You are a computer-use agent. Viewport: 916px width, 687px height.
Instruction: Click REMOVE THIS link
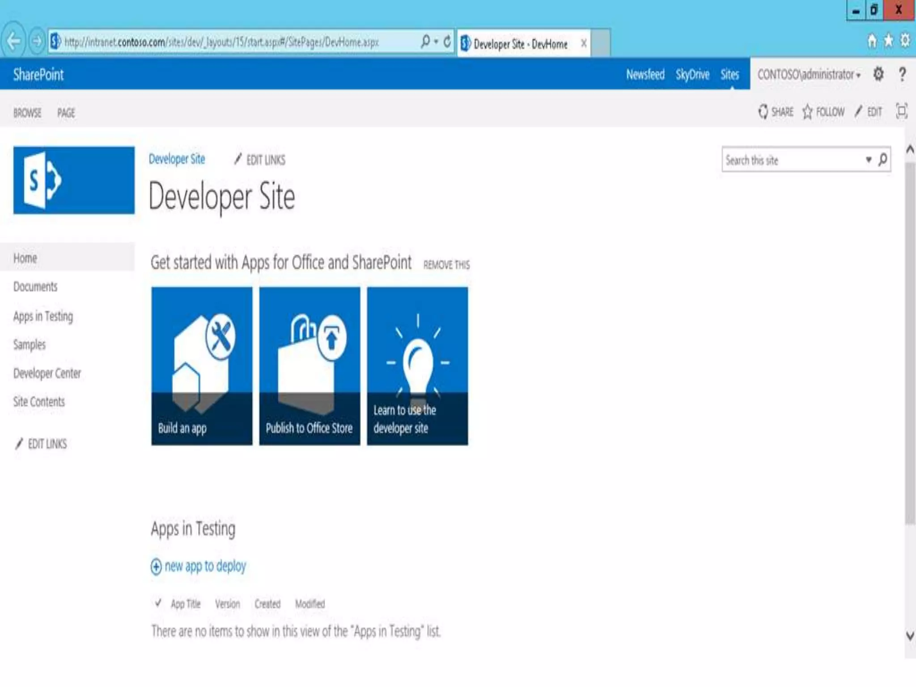click(x=446, y=265)
